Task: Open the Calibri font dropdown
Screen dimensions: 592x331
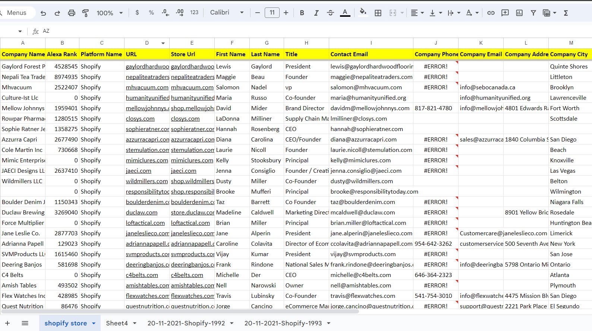Action: [227, 13]
